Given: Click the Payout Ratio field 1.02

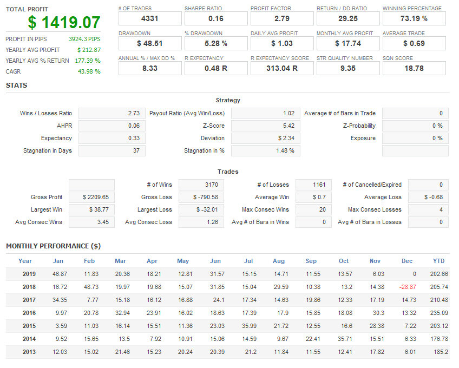Looking at the screenshot, I should (x=266, y=113).
